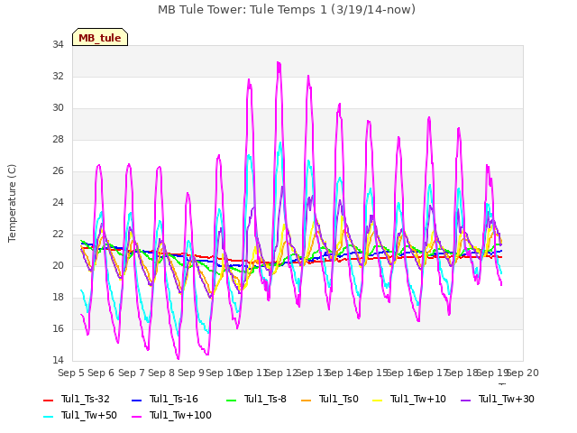Select the magenta Tul1_Tw+100 legend swatch
Screen dimensions: 577x433
(x=136, y=416)
